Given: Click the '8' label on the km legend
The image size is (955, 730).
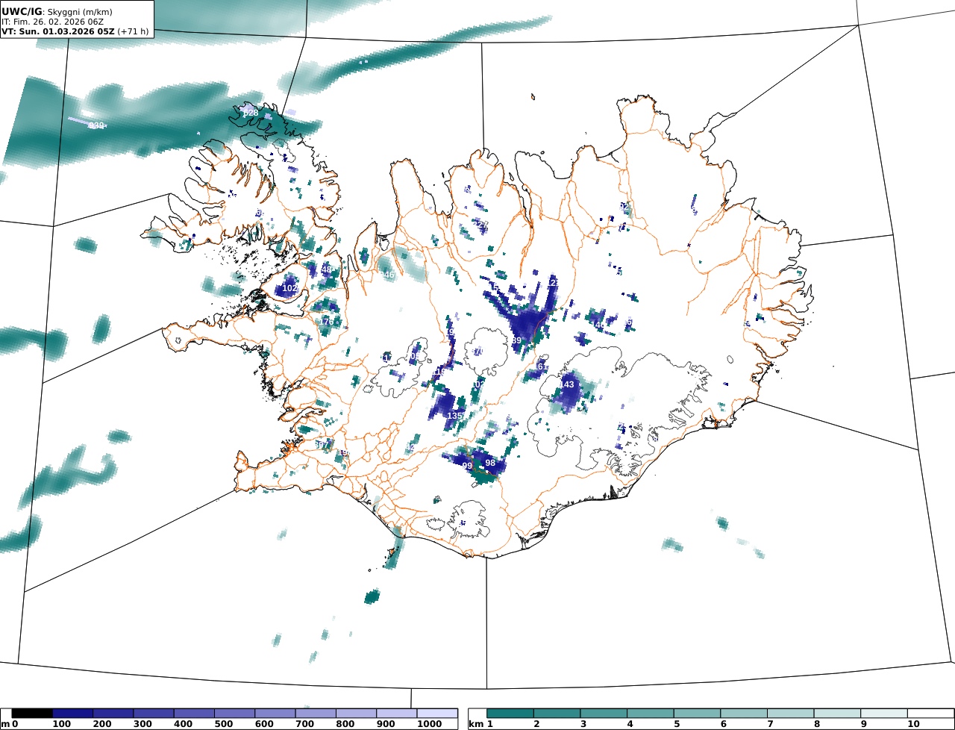Looking at the screenshot, I should point(817,724).
